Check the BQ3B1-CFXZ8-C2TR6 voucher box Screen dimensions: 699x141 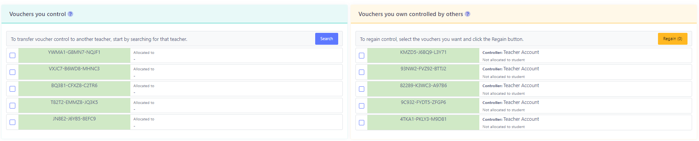(13, 89)
